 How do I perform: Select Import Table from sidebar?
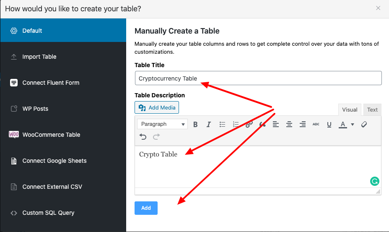[x=39, y=57]
